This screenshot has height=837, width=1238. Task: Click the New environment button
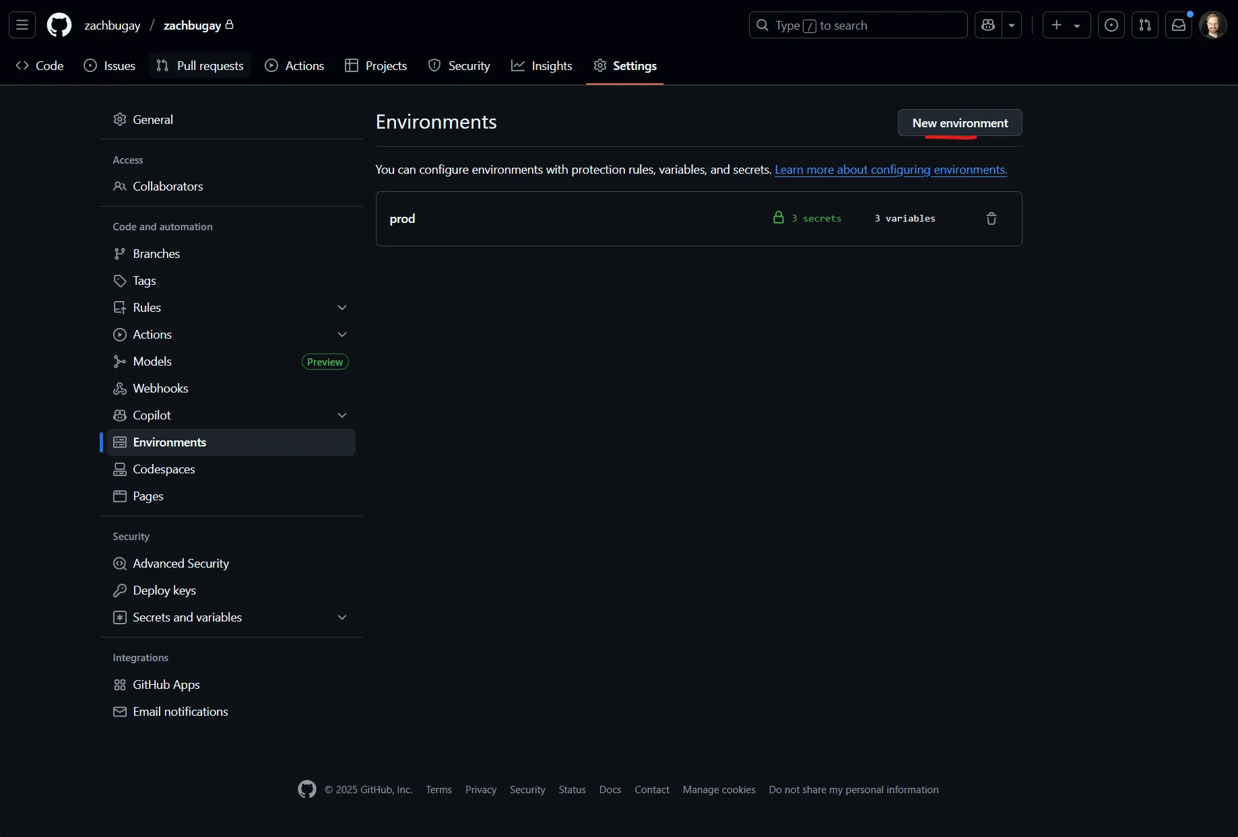pos(960,123)
